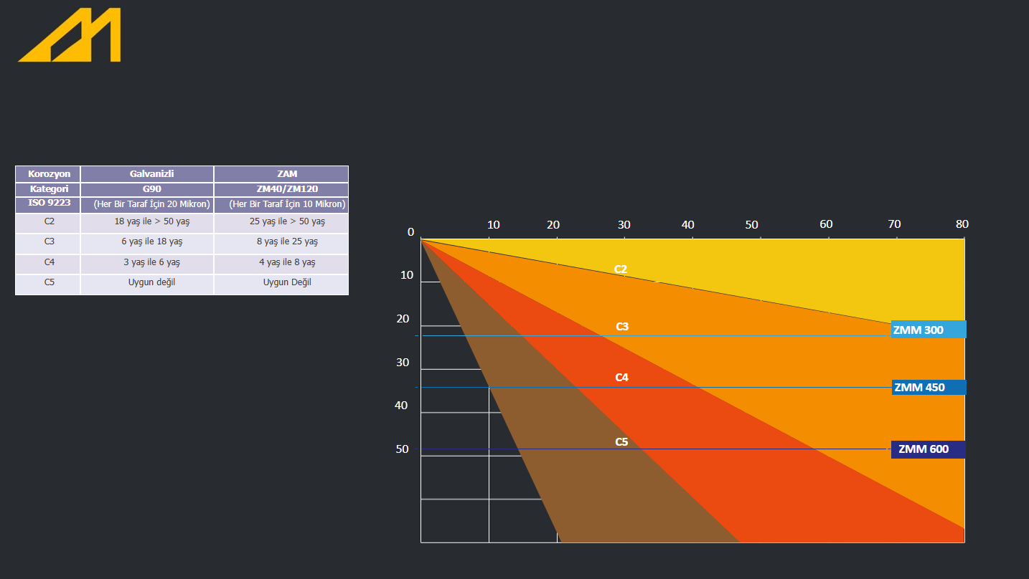Click the C2 cell in the table

pyautogui.click(x=48, y=223)
